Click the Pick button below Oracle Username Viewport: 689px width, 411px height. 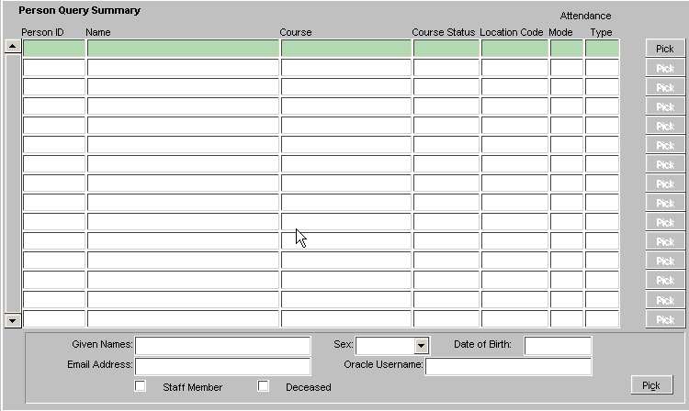[x=651, y=385]
